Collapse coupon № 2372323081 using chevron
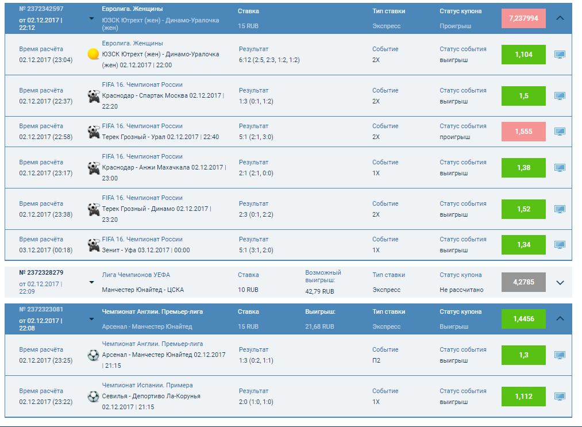582x427 pixels. click(x=561, y=318)
